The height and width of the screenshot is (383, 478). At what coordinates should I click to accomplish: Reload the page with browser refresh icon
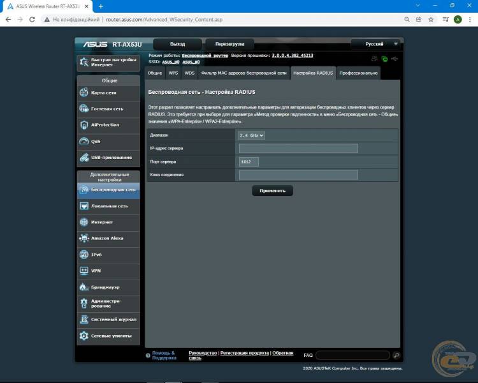point(32,20)
